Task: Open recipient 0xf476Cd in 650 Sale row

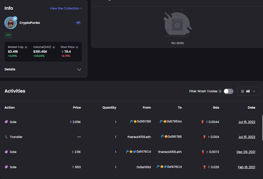Action: [175, 167]
